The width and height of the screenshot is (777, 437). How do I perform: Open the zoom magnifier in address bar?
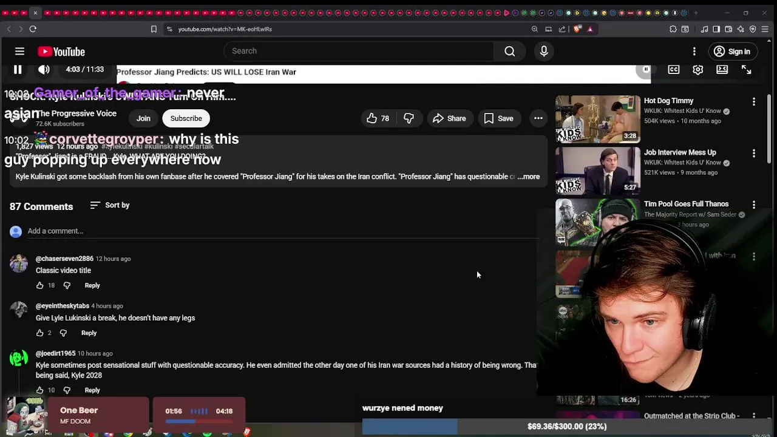tap(534, 29)
